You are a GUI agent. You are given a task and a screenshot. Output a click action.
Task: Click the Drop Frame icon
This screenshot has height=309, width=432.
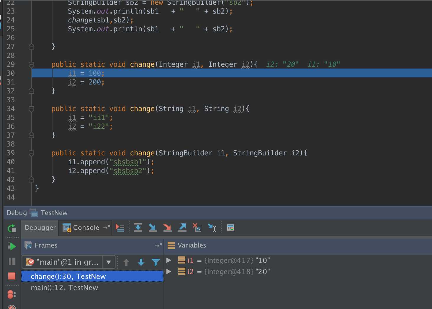[197, 227]
